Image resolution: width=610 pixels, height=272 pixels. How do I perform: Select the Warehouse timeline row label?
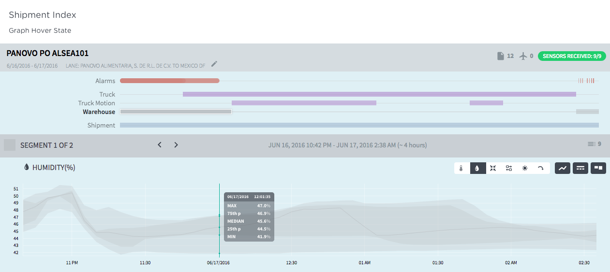(x=99, y=112)
